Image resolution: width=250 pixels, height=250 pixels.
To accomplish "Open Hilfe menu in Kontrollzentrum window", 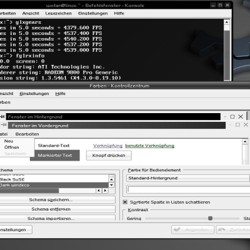I will pos(60,94).
